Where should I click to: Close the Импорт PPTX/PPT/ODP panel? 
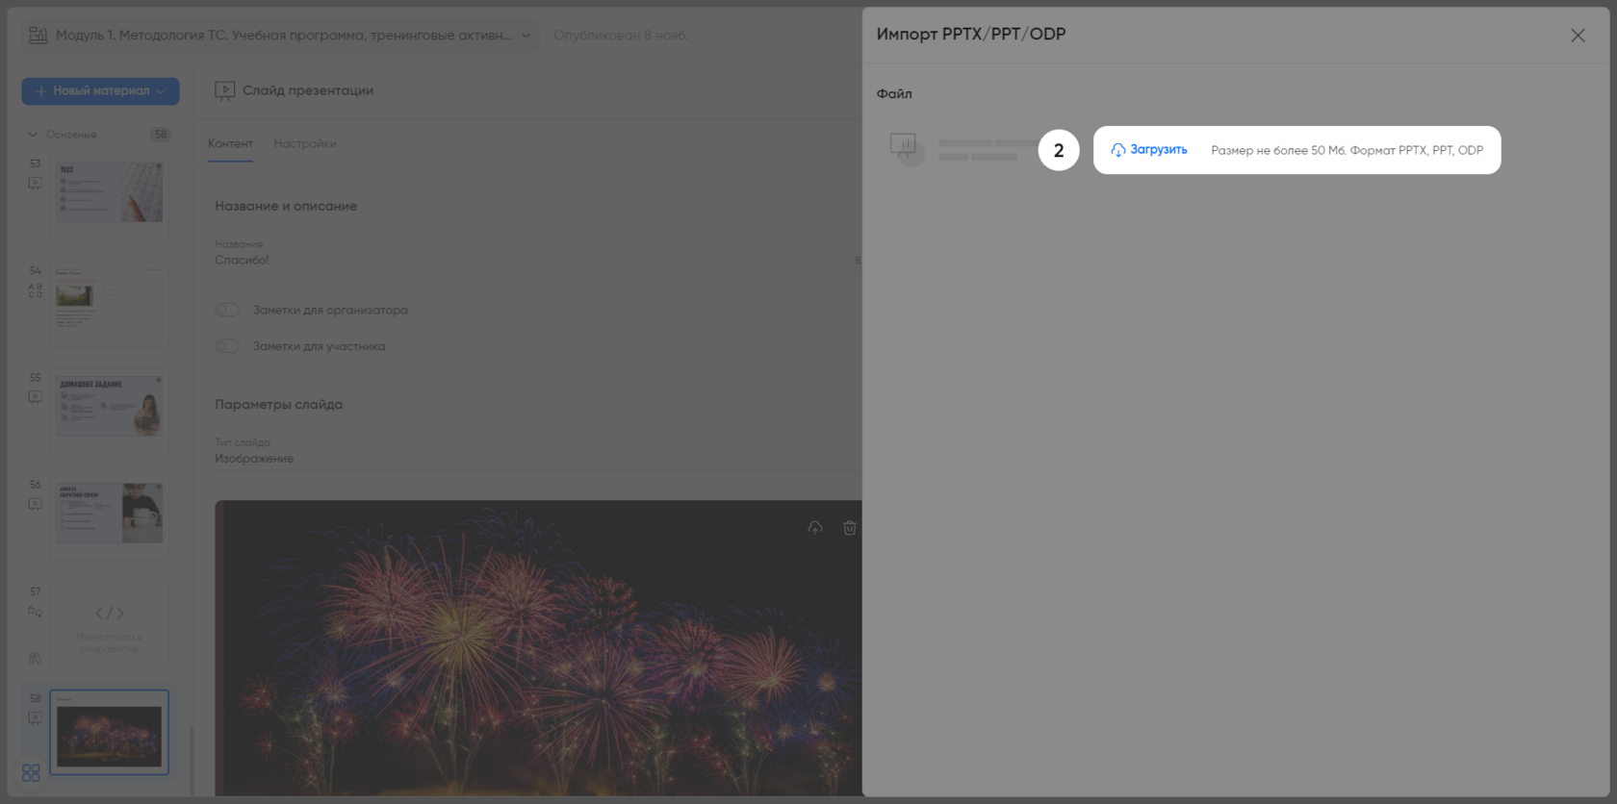(1577, 36)
